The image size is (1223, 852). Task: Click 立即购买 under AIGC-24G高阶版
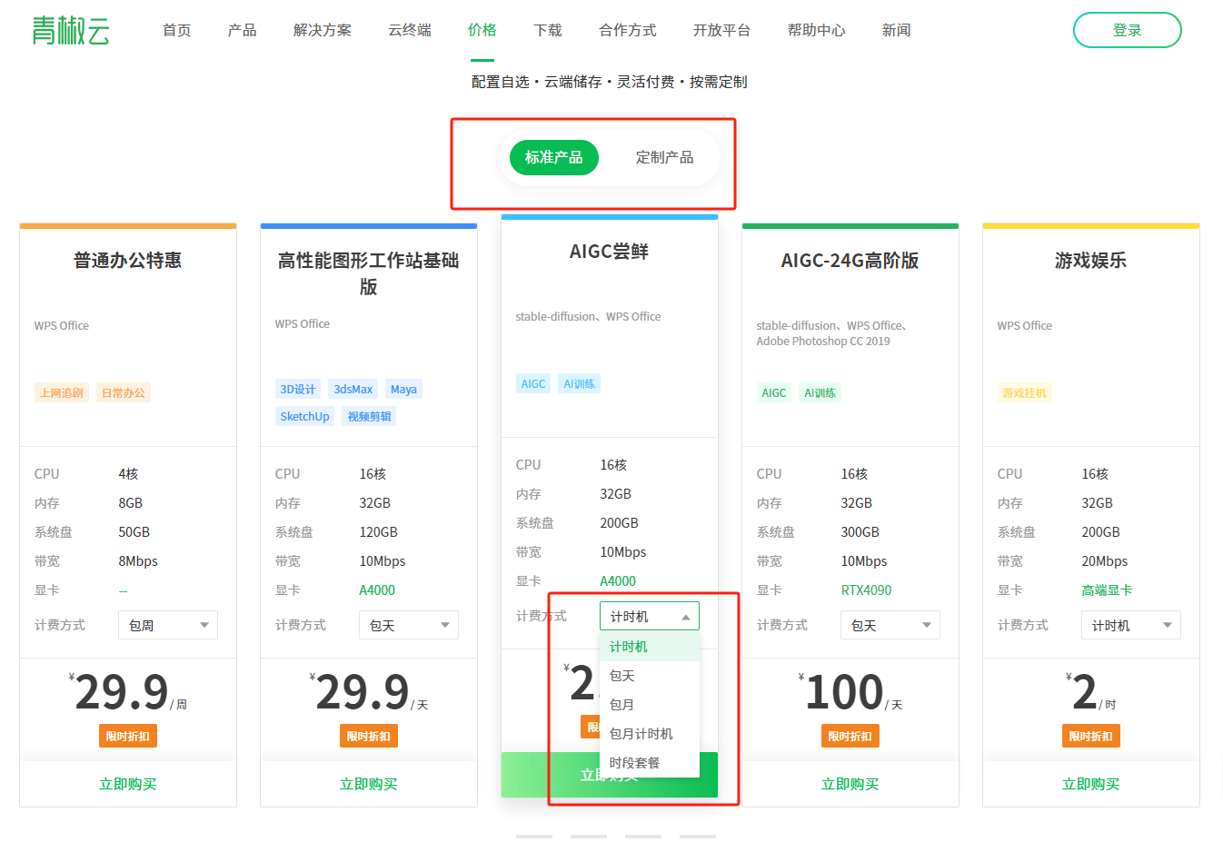coord(850,784)
